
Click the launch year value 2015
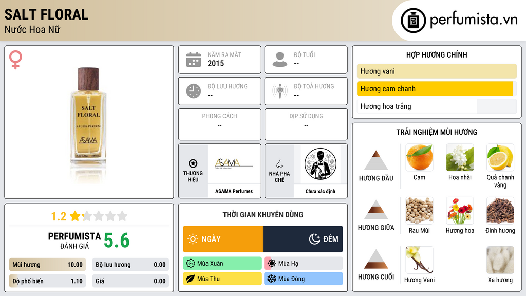pyautogui.click(x=216, y=63)
